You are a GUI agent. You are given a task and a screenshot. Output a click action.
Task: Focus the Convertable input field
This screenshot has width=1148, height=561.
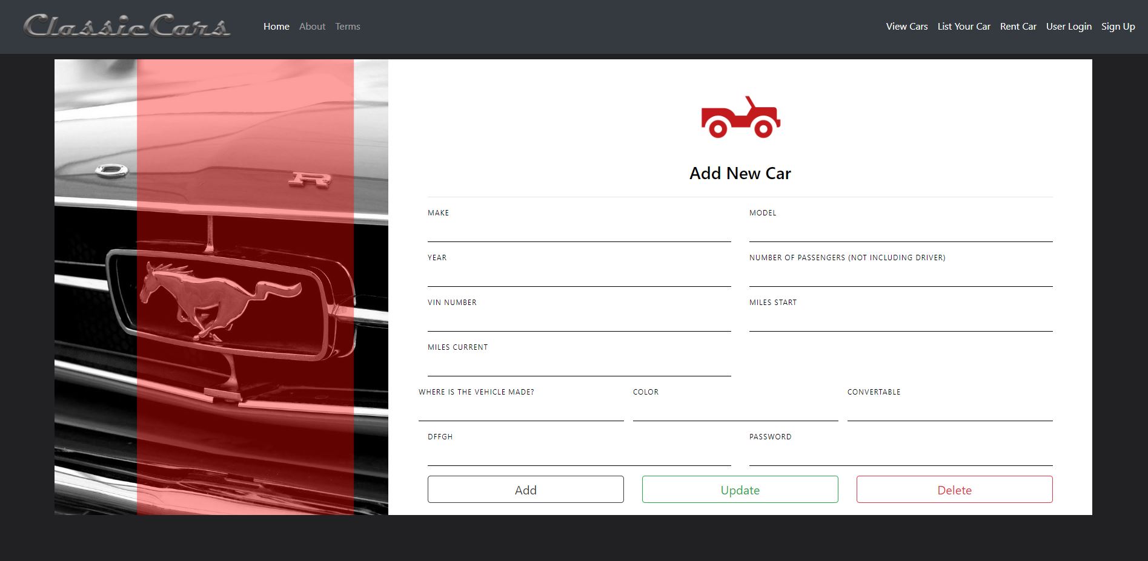pyautogui.click(x=950, y=410)
